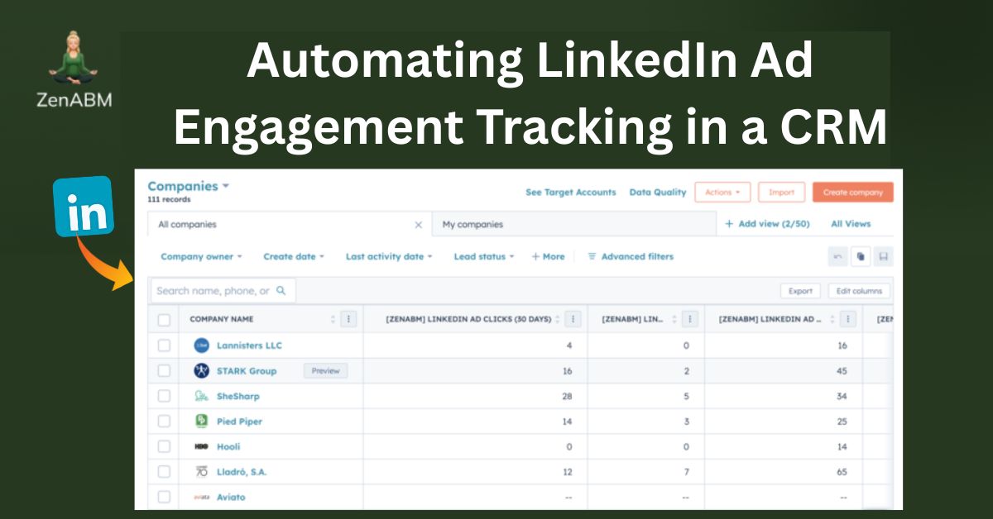
Task: Sort the '[ZENABM] LINKEDIN AD ...' column with its arrows
Action: 832,319
